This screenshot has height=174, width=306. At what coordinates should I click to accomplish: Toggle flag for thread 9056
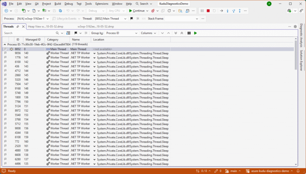(x=5, y=53)
